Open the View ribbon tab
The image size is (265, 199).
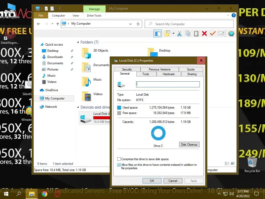tap(76, 15)
